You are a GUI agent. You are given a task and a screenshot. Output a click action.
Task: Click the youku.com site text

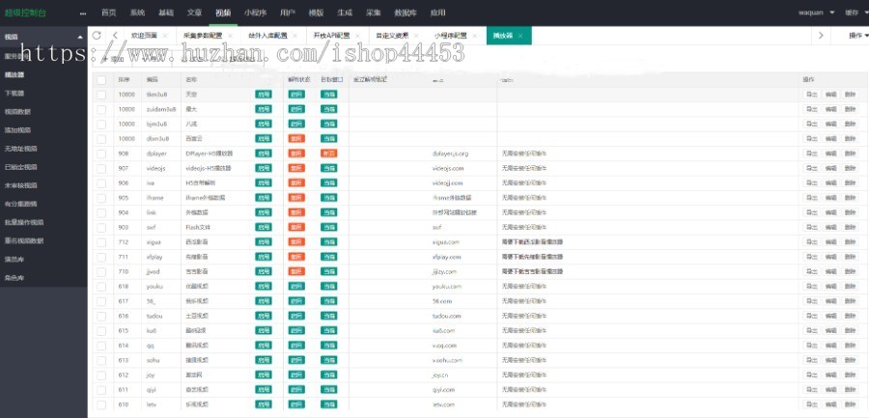click(447, 287)
